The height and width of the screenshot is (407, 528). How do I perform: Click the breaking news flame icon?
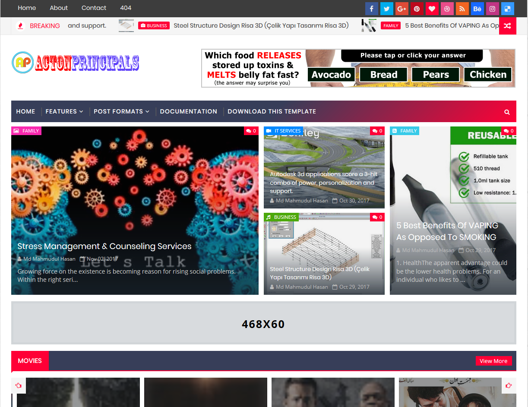[x=20, y=26]
